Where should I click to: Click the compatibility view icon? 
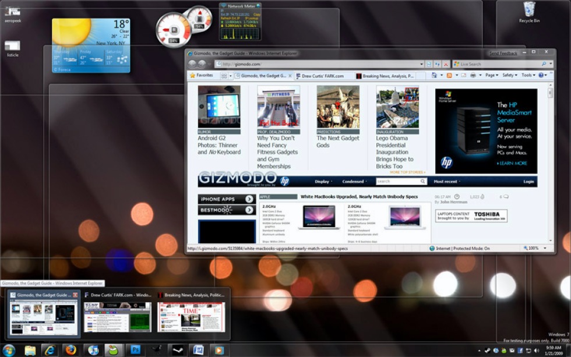pos(429,64)
